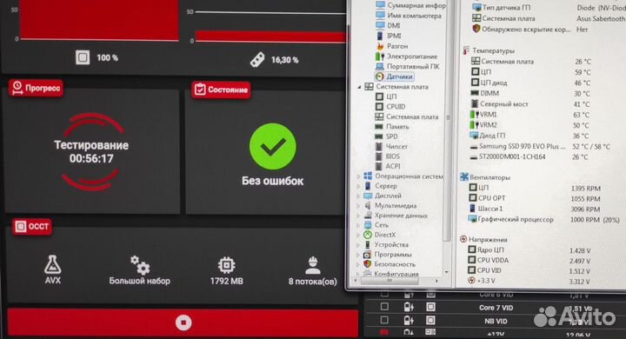Viewport: 626px width, 339px height.
Task: Expand the Дисплей tree node
Action: click(358, 196)
